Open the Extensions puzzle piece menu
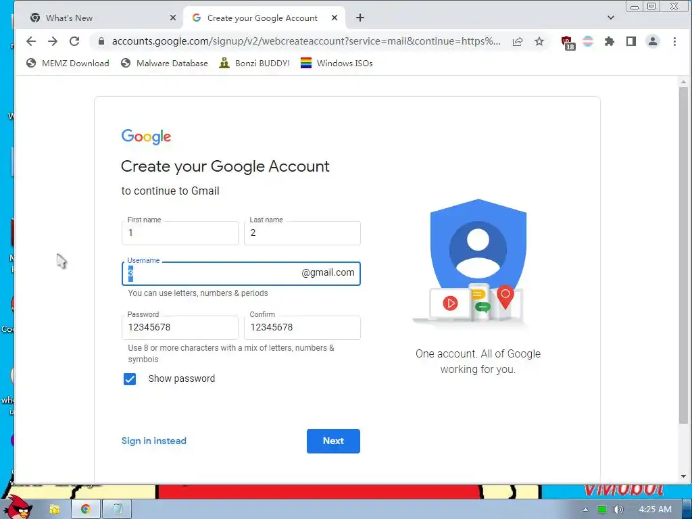692x519 pixels. tap(610, 41)
